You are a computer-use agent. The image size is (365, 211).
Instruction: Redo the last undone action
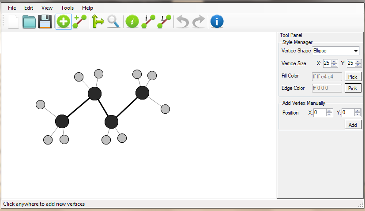pos(199,22)
